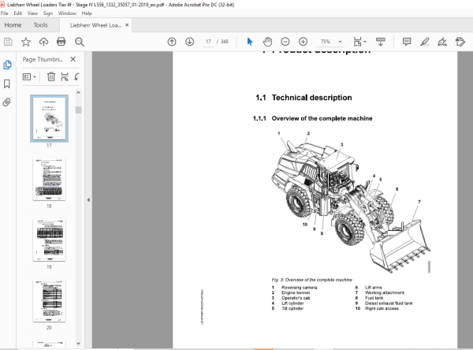473x350 pixels.
Task: Activate the Hand pan tool
Action: pyautogui.click(x=267, y=42)
